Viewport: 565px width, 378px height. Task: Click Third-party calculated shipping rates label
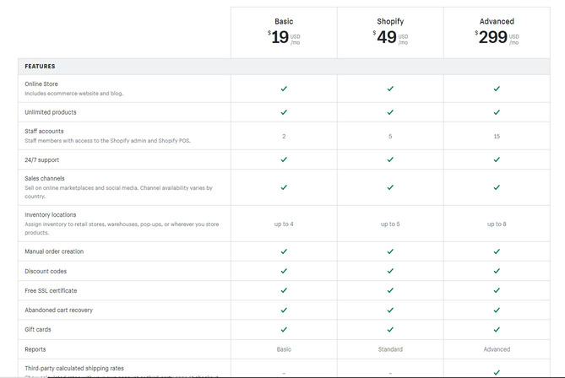tap(74, 368)
